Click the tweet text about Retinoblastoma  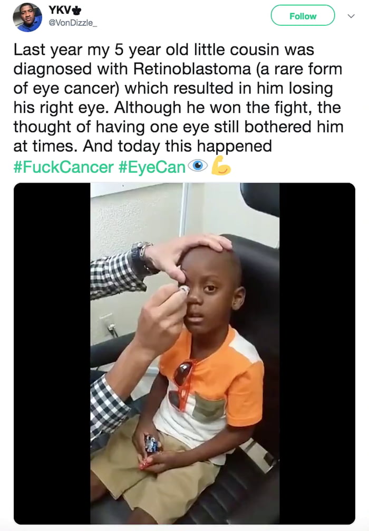(x=178, y=98)
